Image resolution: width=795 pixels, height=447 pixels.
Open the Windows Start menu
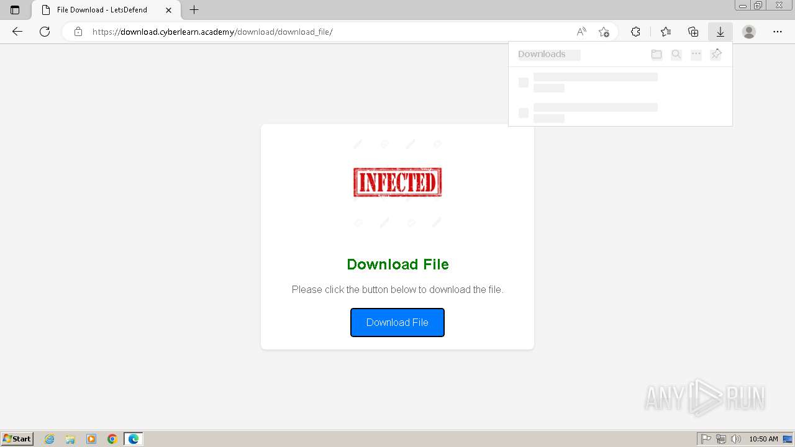(x=17, y=439)
